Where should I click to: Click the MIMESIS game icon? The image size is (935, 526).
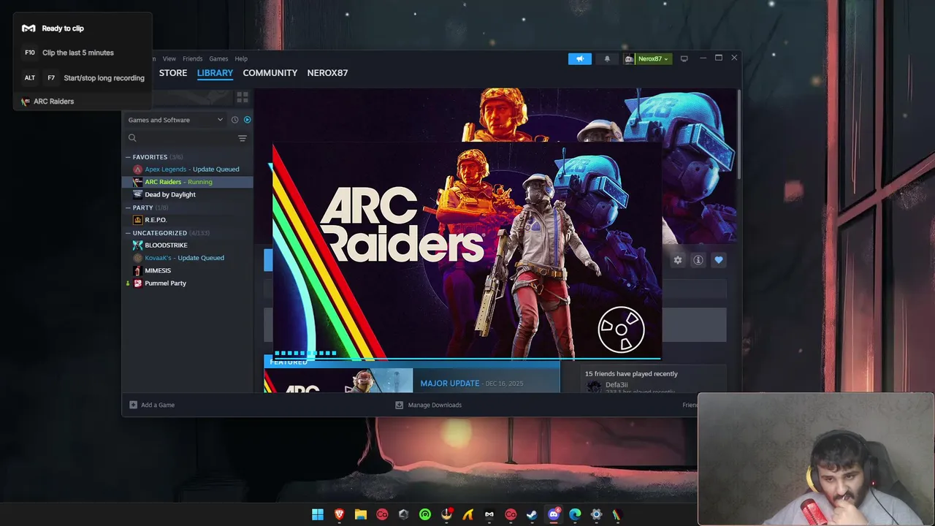click(137, 270)
